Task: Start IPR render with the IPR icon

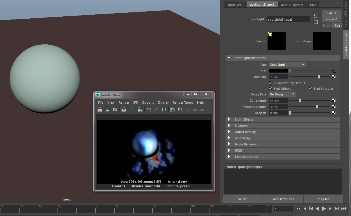Action: [x=123, y=110]
